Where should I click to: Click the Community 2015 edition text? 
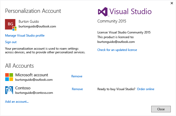click(112, 21)
